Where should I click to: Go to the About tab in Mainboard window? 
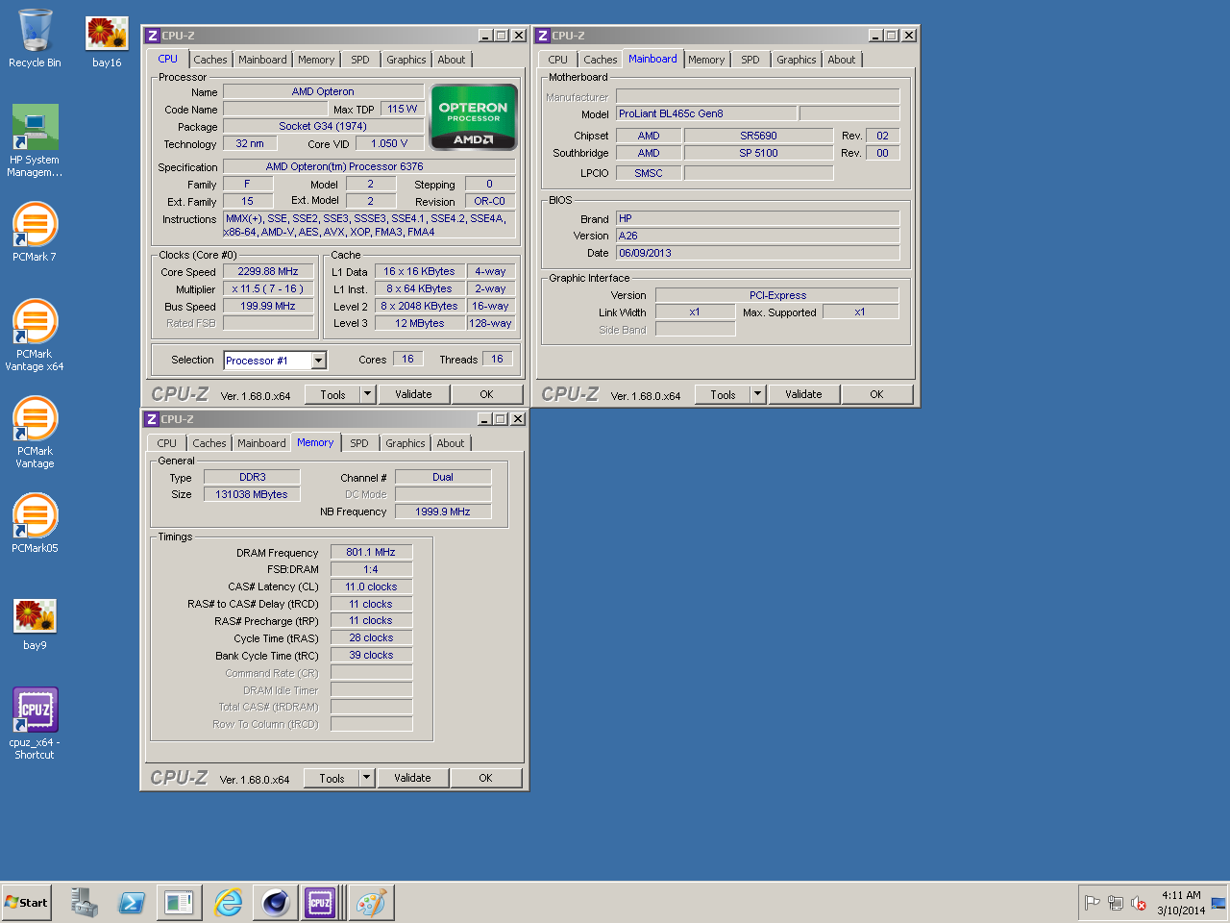point(842,60)
